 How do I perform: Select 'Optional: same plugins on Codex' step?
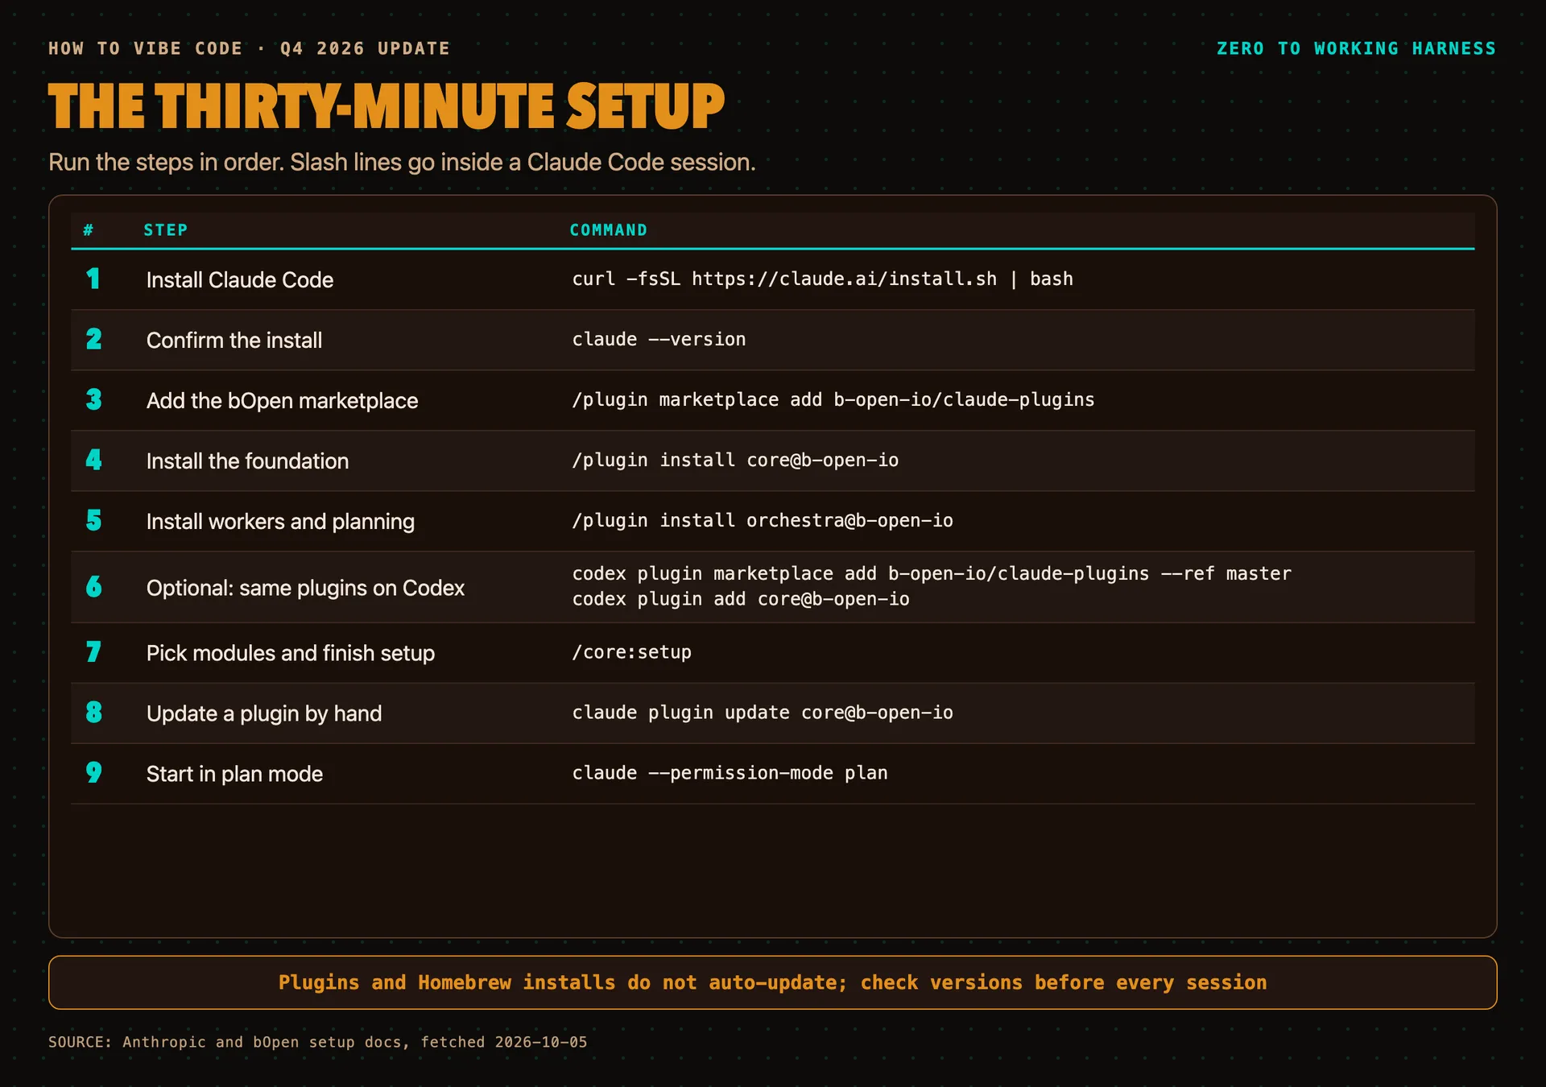coord(305,588)
